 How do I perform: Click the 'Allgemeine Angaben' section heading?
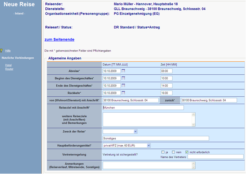tap(65, 58)
